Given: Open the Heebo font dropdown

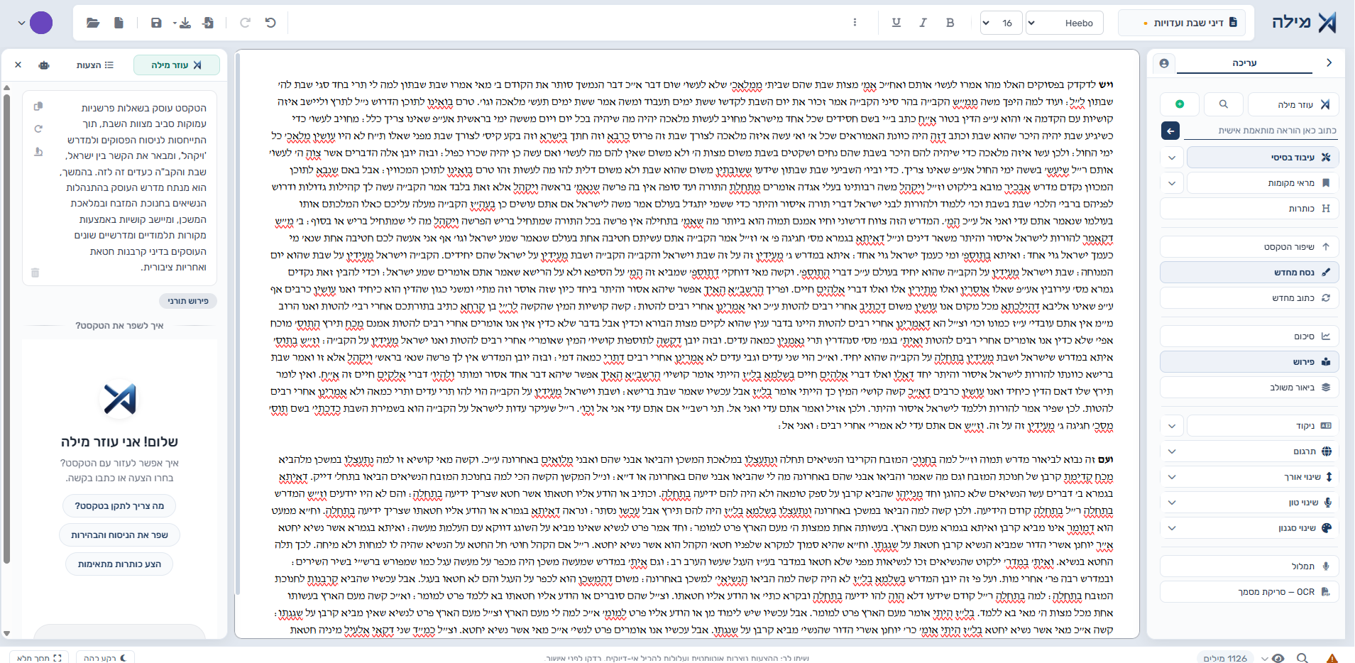Looking at the screenshot, I should point(1065,23).
